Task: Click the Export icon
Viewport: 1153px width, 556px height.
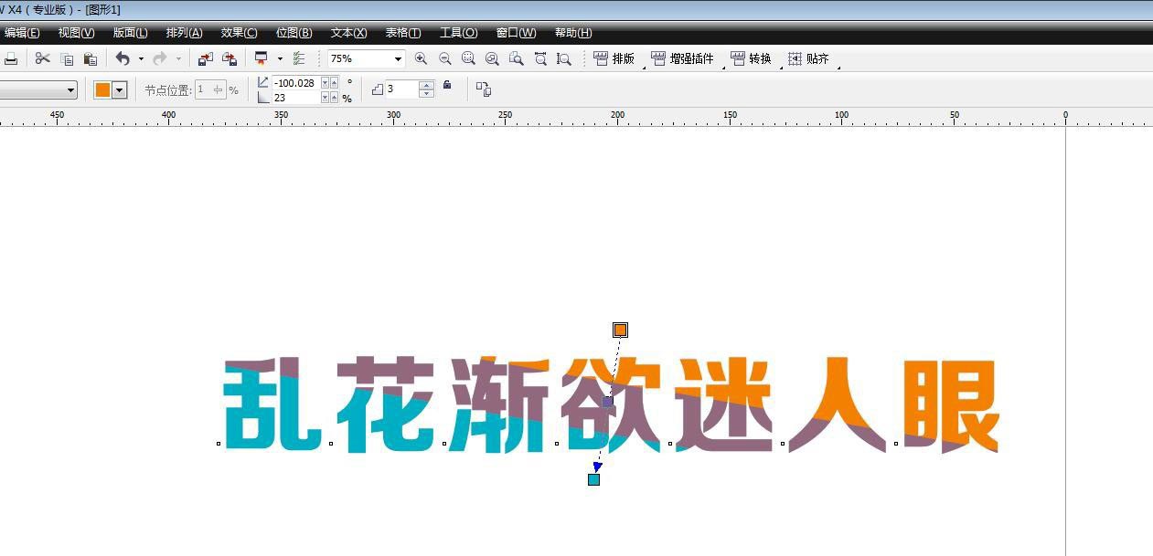Action: (230, 58)
